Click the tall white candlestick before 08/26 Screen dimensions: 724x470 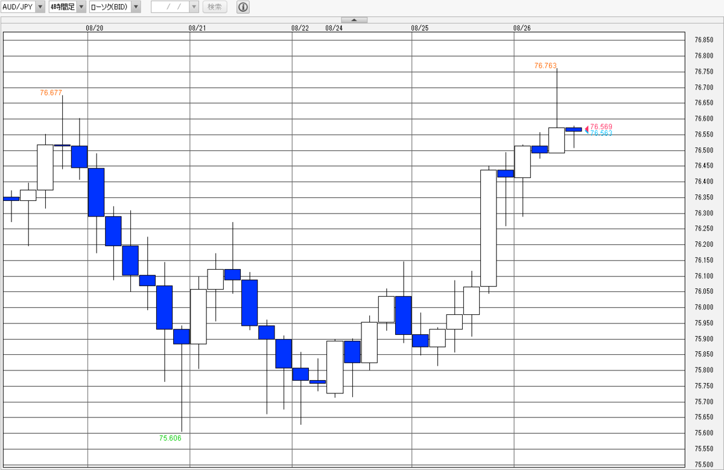tap(489, 228)
